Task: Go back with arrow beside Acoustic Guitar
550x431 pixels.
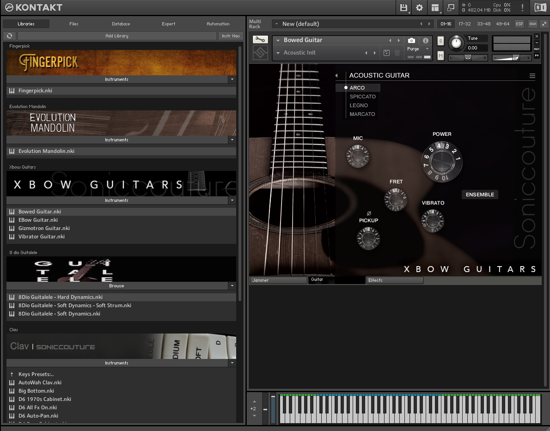Action: 336,75
